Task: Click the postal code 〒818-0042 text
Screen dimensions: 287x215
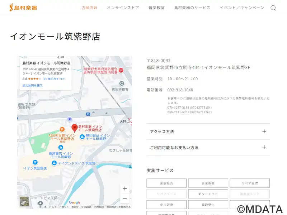Action: (159, 61)
